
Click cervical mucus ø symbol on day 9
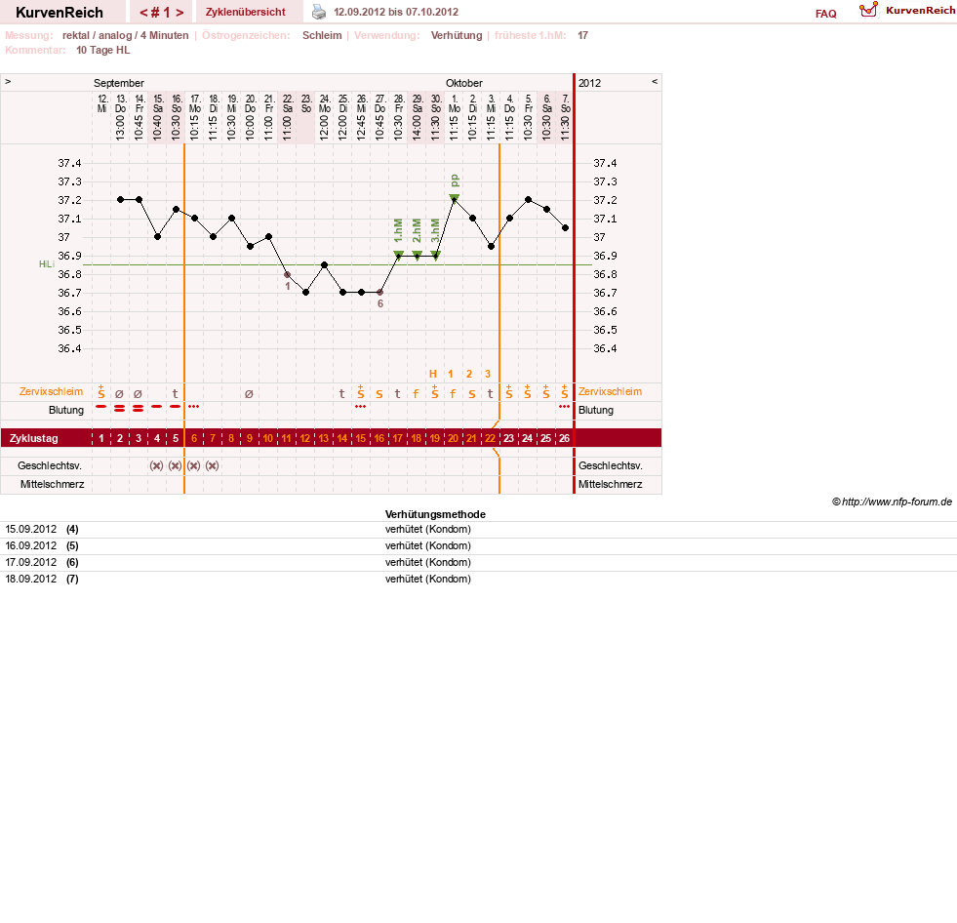[249, 394]
